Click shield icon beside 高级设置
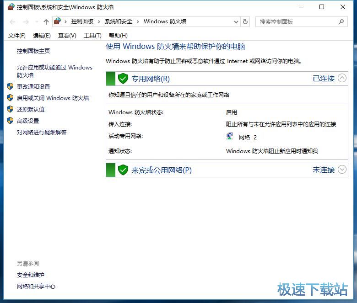Viewport: 357px width, 303px height. tap(10, 121)
